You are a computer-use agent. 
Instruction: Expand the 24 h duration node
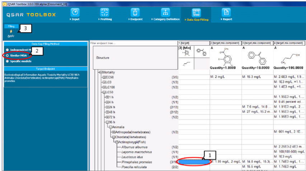[x=107, y=107]
